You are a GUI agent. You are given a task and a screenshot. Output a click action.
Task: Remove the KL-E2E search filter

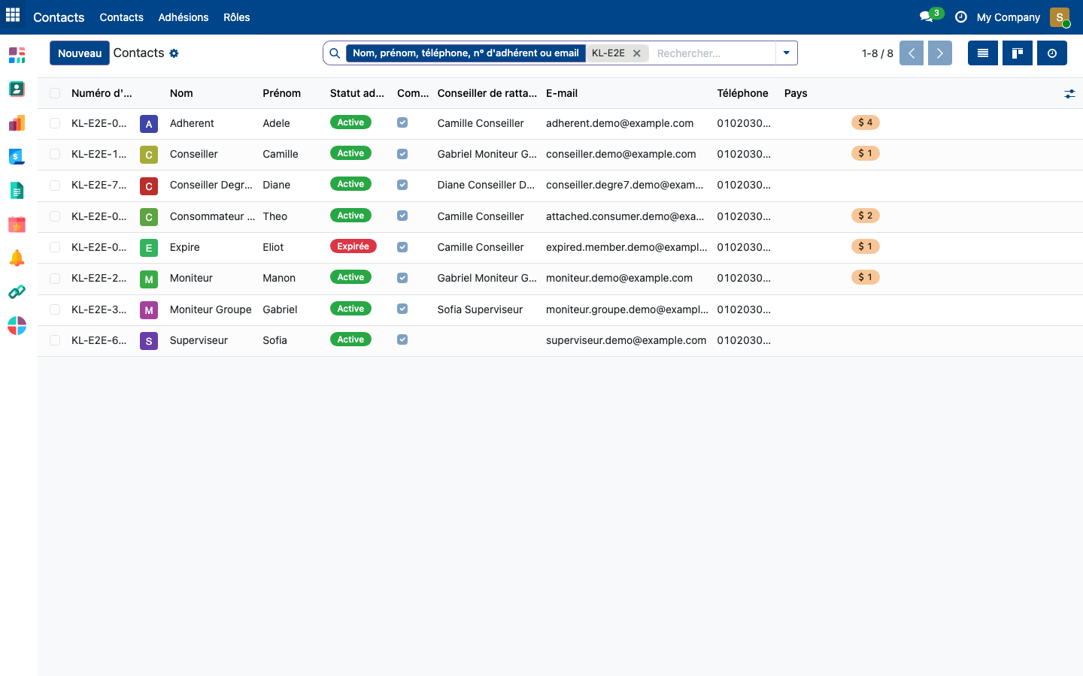click(637, 53)
